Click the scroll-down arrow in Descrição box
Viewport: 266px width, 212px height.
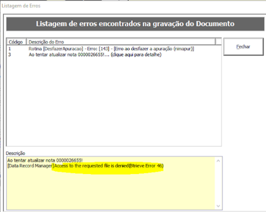[x=218, y=206]
